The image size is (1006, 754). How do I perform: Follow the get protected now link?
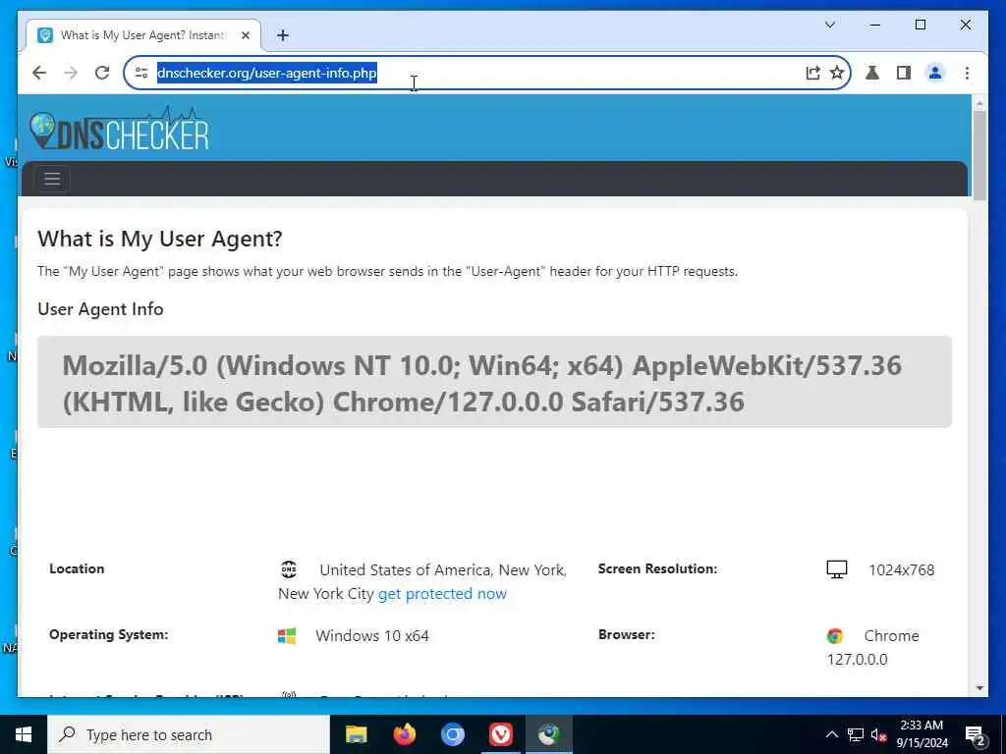(x=442, y=594)
